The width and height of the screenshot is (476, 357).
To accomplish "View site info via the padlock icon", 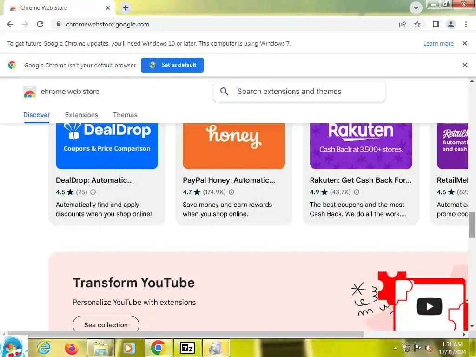I will pyautogui.click(x=59, y=24).
